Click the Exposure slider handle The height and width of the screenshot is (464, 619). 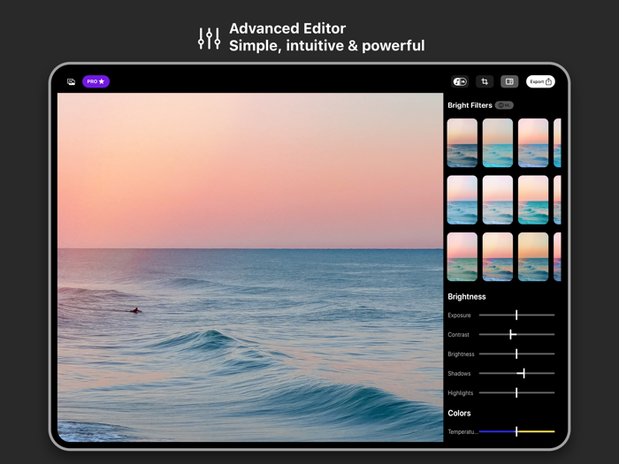(516, 315)
